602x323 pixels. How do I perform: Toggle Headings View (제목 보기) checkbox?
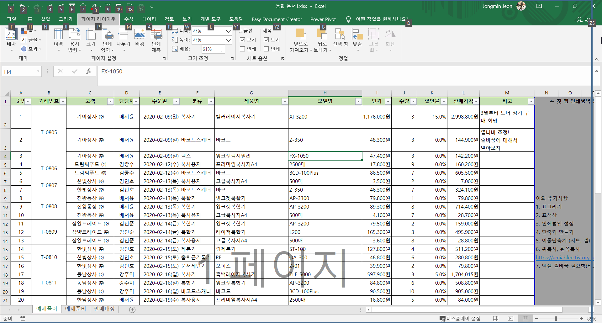(266, 40)
